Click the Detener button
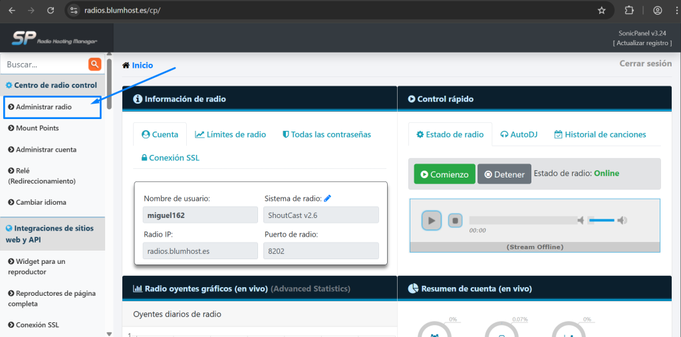The height and width of the screenshot is (337, 681). 504,174
